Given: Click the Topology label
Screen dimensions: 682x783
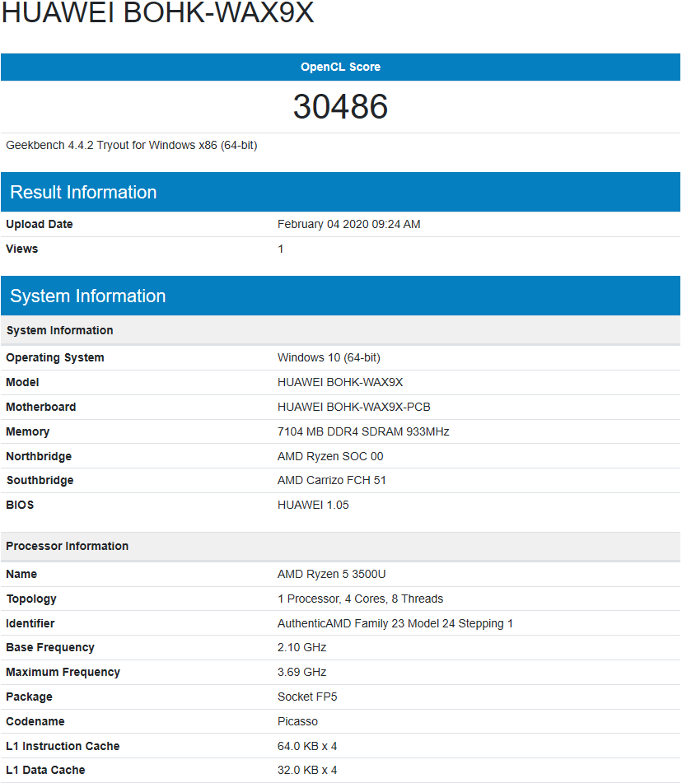Looking at the screenshot, I should pyautogui.click(x=31, y=599).
